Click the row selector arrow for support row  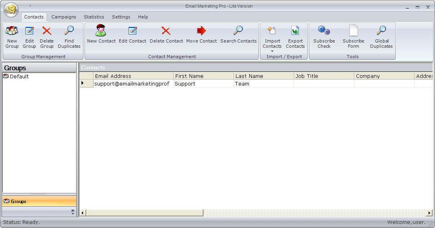[x=86, y=83]
